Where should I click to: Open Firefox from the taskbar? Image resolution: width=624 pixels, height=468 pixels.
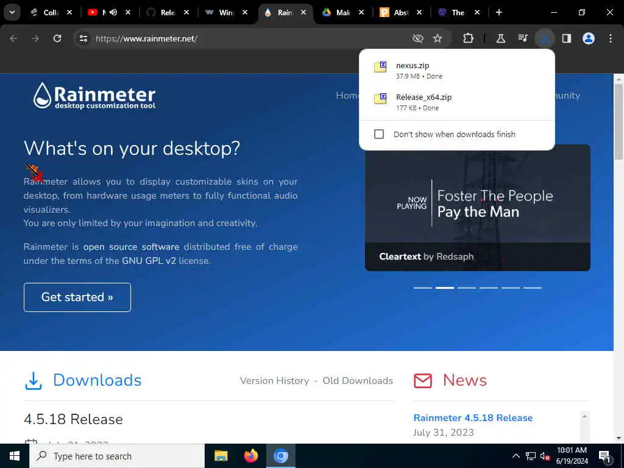tap(250, 456)
